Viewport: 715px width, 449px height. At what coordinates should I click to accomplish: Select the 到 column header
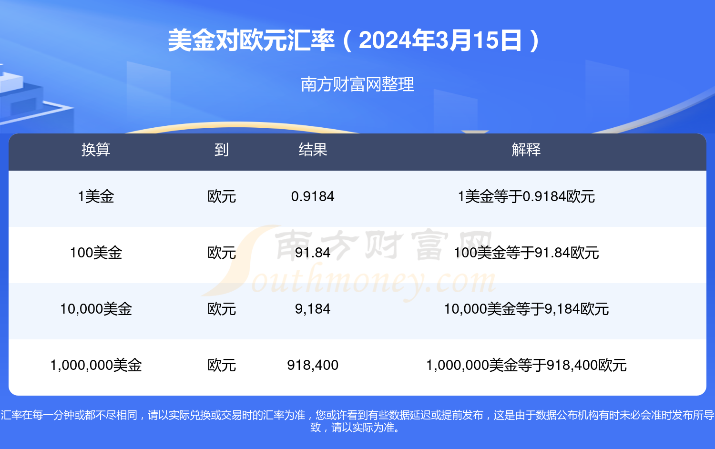tap(222, 150)
